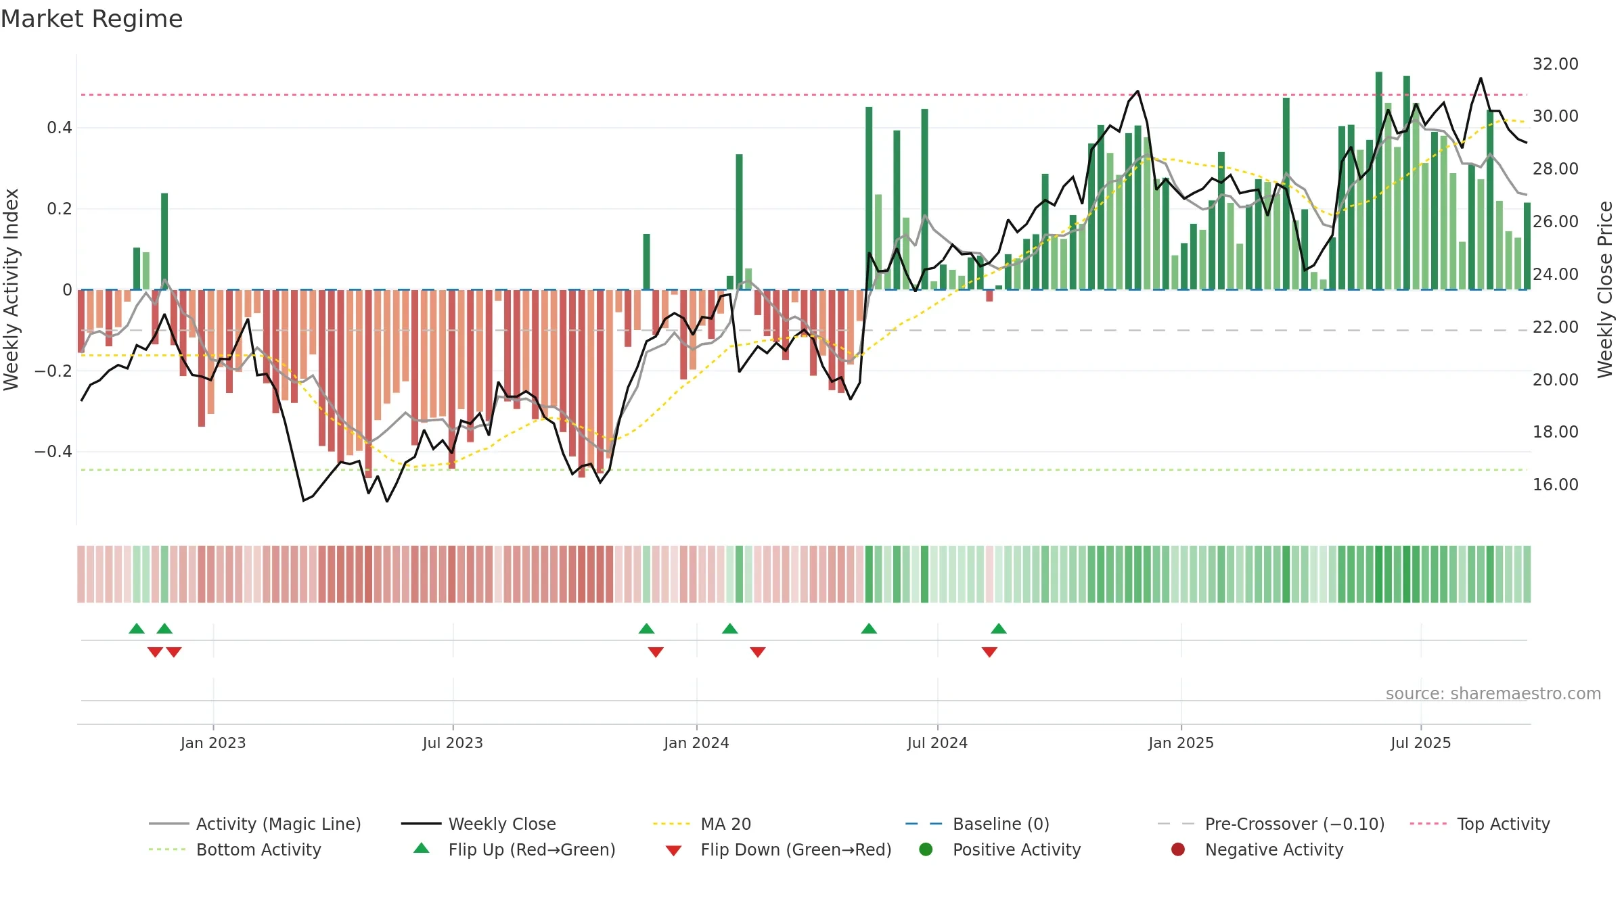Click the flip-up marker near Jul 2024 start
Image resolution: width=1624 pixels, height=913 pixels.
click(869, 629)
